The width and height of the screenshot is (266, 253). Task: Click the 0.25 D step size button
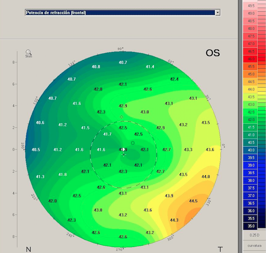point(254,235)
